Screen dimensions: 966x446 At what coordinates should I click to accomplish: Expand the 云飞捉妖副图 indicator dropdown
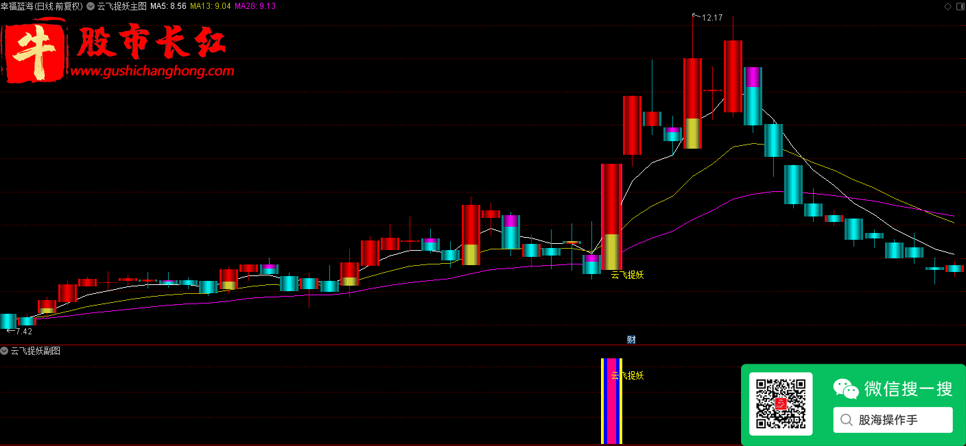coord(5,351)
